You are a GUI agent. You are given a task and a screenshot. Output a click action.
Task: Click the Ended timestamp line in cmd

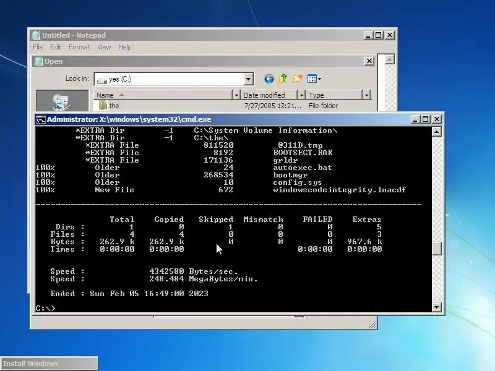pyautogui.click(x=129, y=293)
